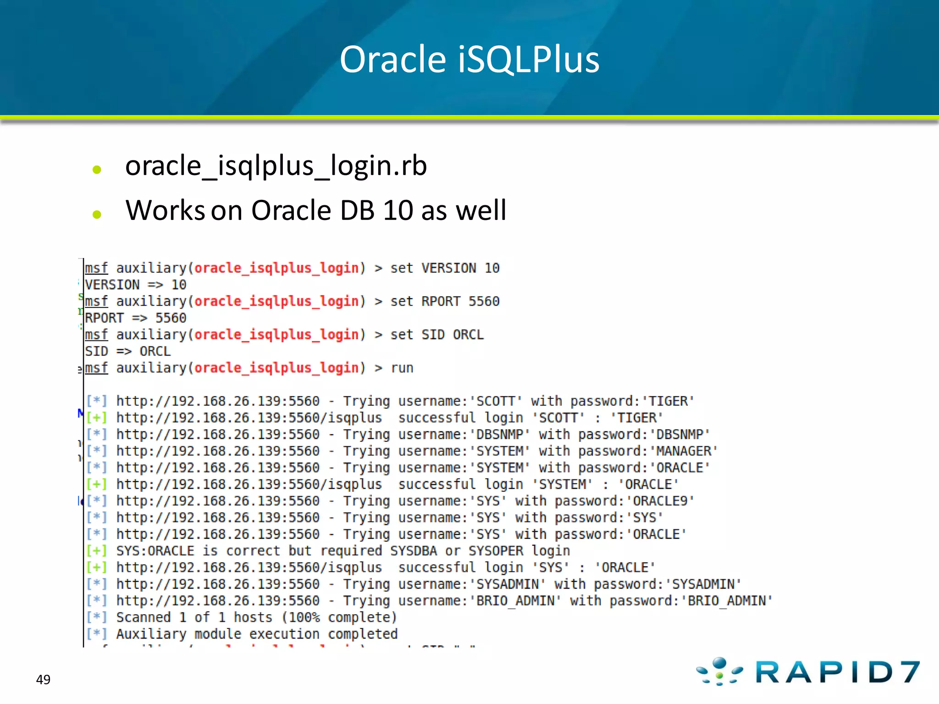Screen dimensions: 939x704
Task: Click 'SYS:ORACLE is correct but required SYSDBA' line
Action: click(x=328, y=551)
